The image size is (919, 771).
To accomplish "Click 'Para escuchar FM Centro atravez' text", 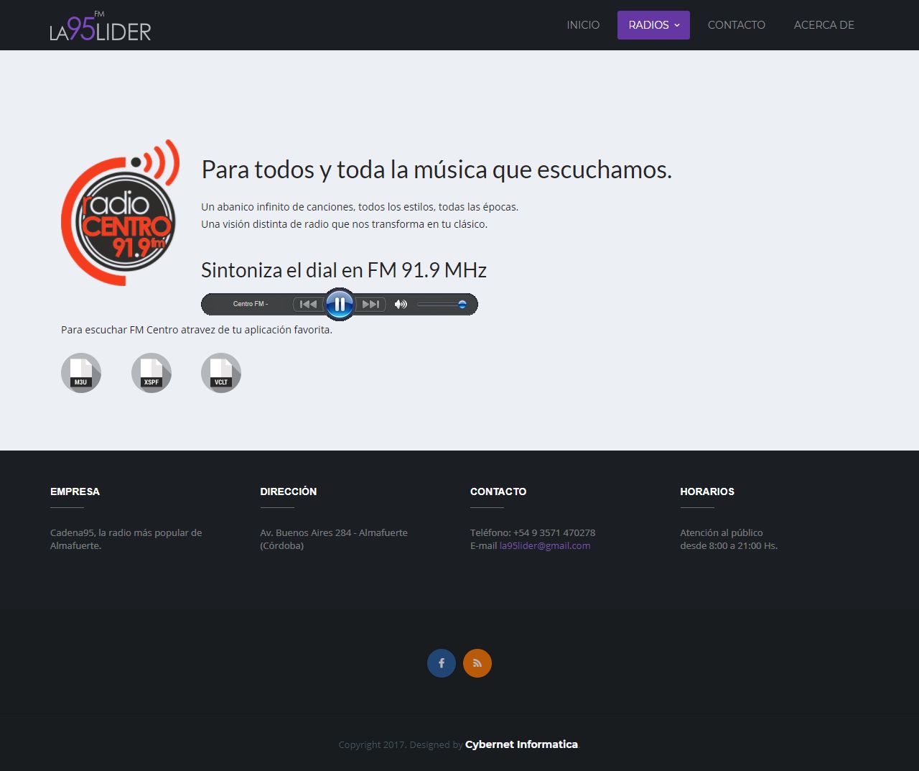I will [x=197, y=330].
